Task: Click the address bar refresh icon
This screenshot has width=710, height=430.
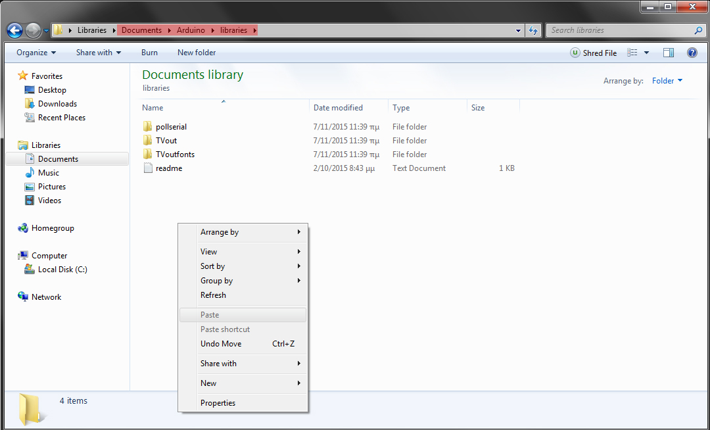Action: click(x=533, y=30)
